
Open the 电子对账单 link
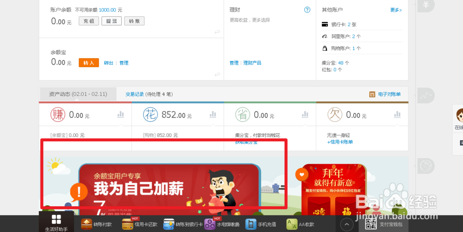(x=389, y=94)
